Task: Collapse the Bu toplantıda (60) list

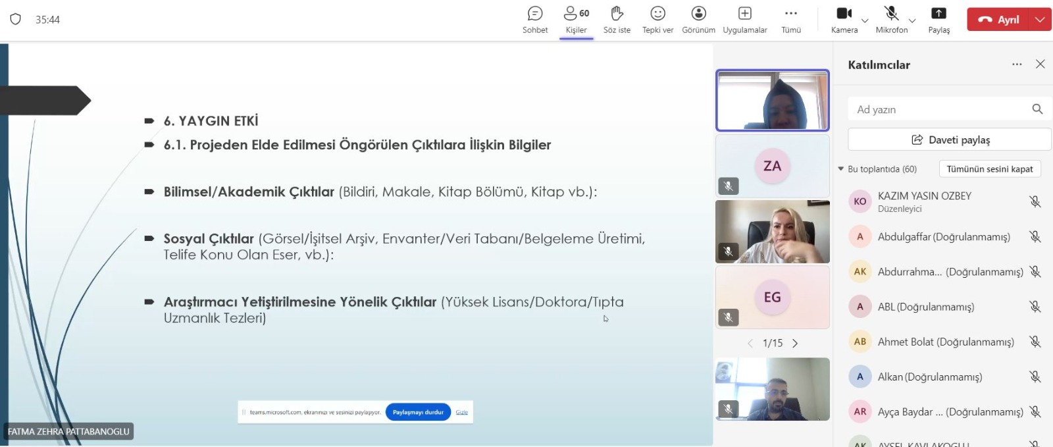Action: pos(841,169)
